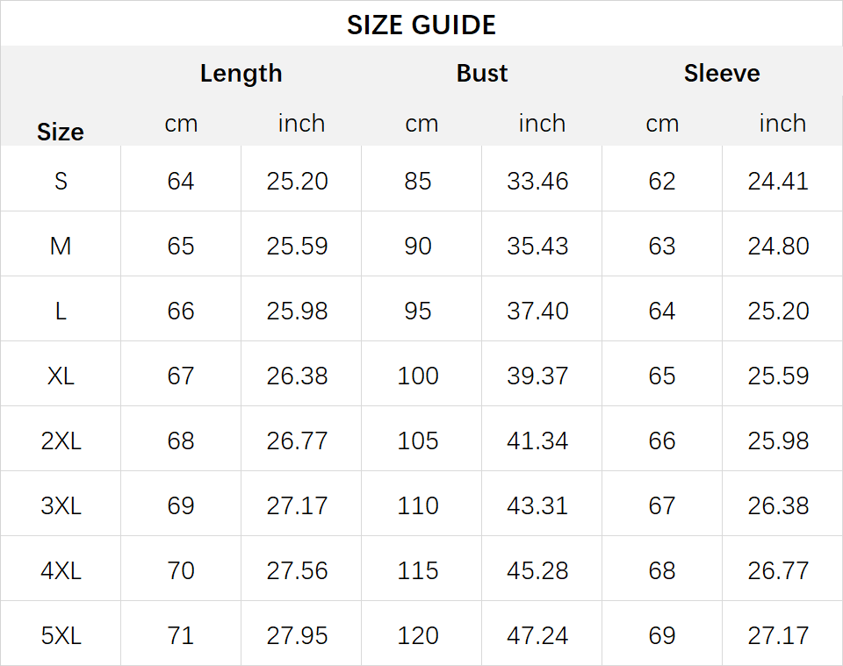Click the 24.41 sleeve inch cell
The width and height of the screenshot is (843, 666).
point(778,181)
